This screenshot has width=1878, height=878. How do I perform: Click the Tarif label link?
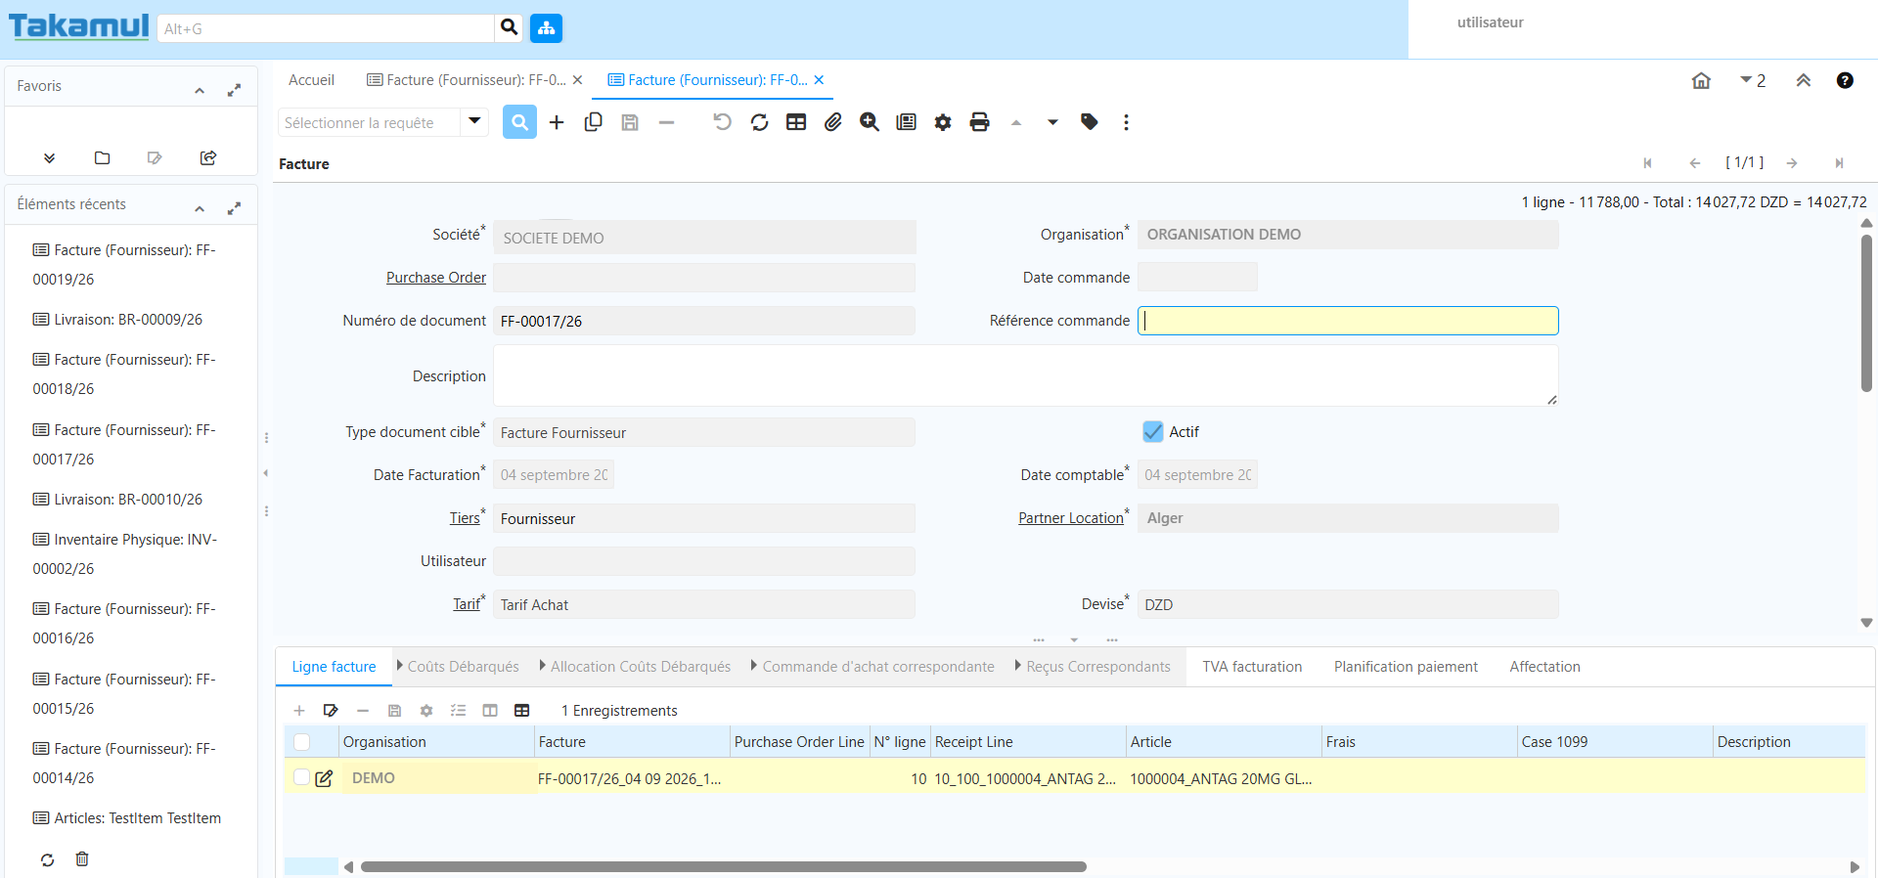[x=467, y=604]
